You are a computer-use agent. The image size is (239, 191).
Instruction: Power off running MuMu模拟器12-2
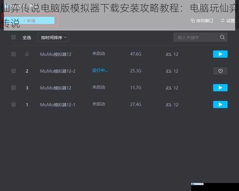click(x=220, y=71)
